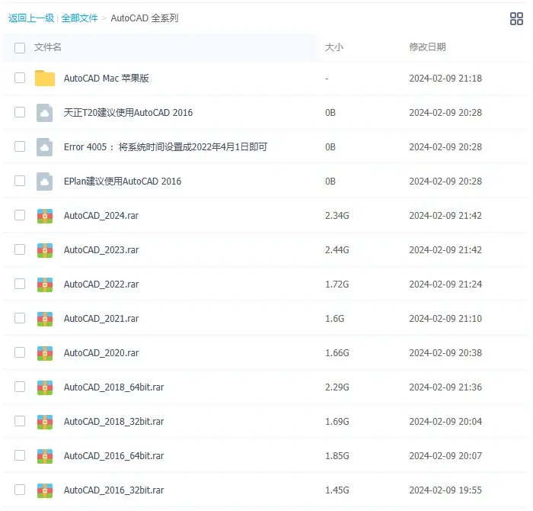This screenshot has width=533, height=511.
Task: Select checkbox for AutoCAD_2023.rar
Action: [x=20, y=249]
